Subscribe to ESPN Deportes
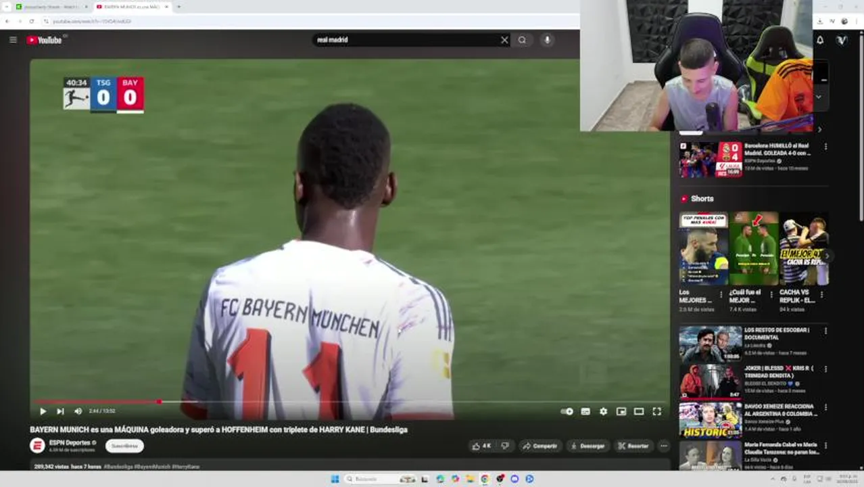This screenshot has width=864, height=487. [124, 446]
